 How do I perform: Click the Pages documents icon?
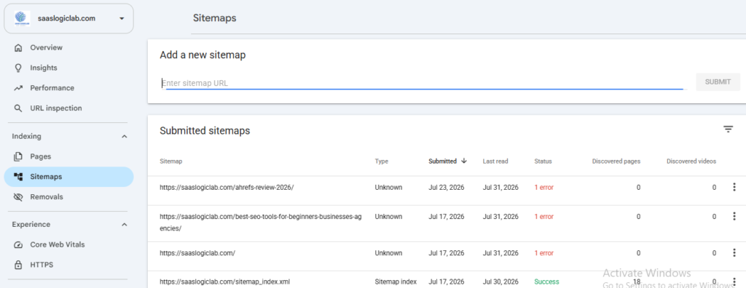coord(18,156)
